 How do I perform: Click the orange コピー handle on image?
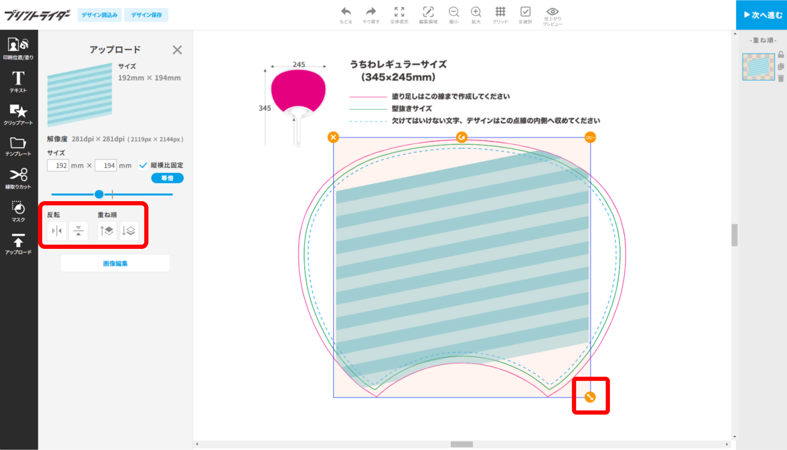(590, 137)
